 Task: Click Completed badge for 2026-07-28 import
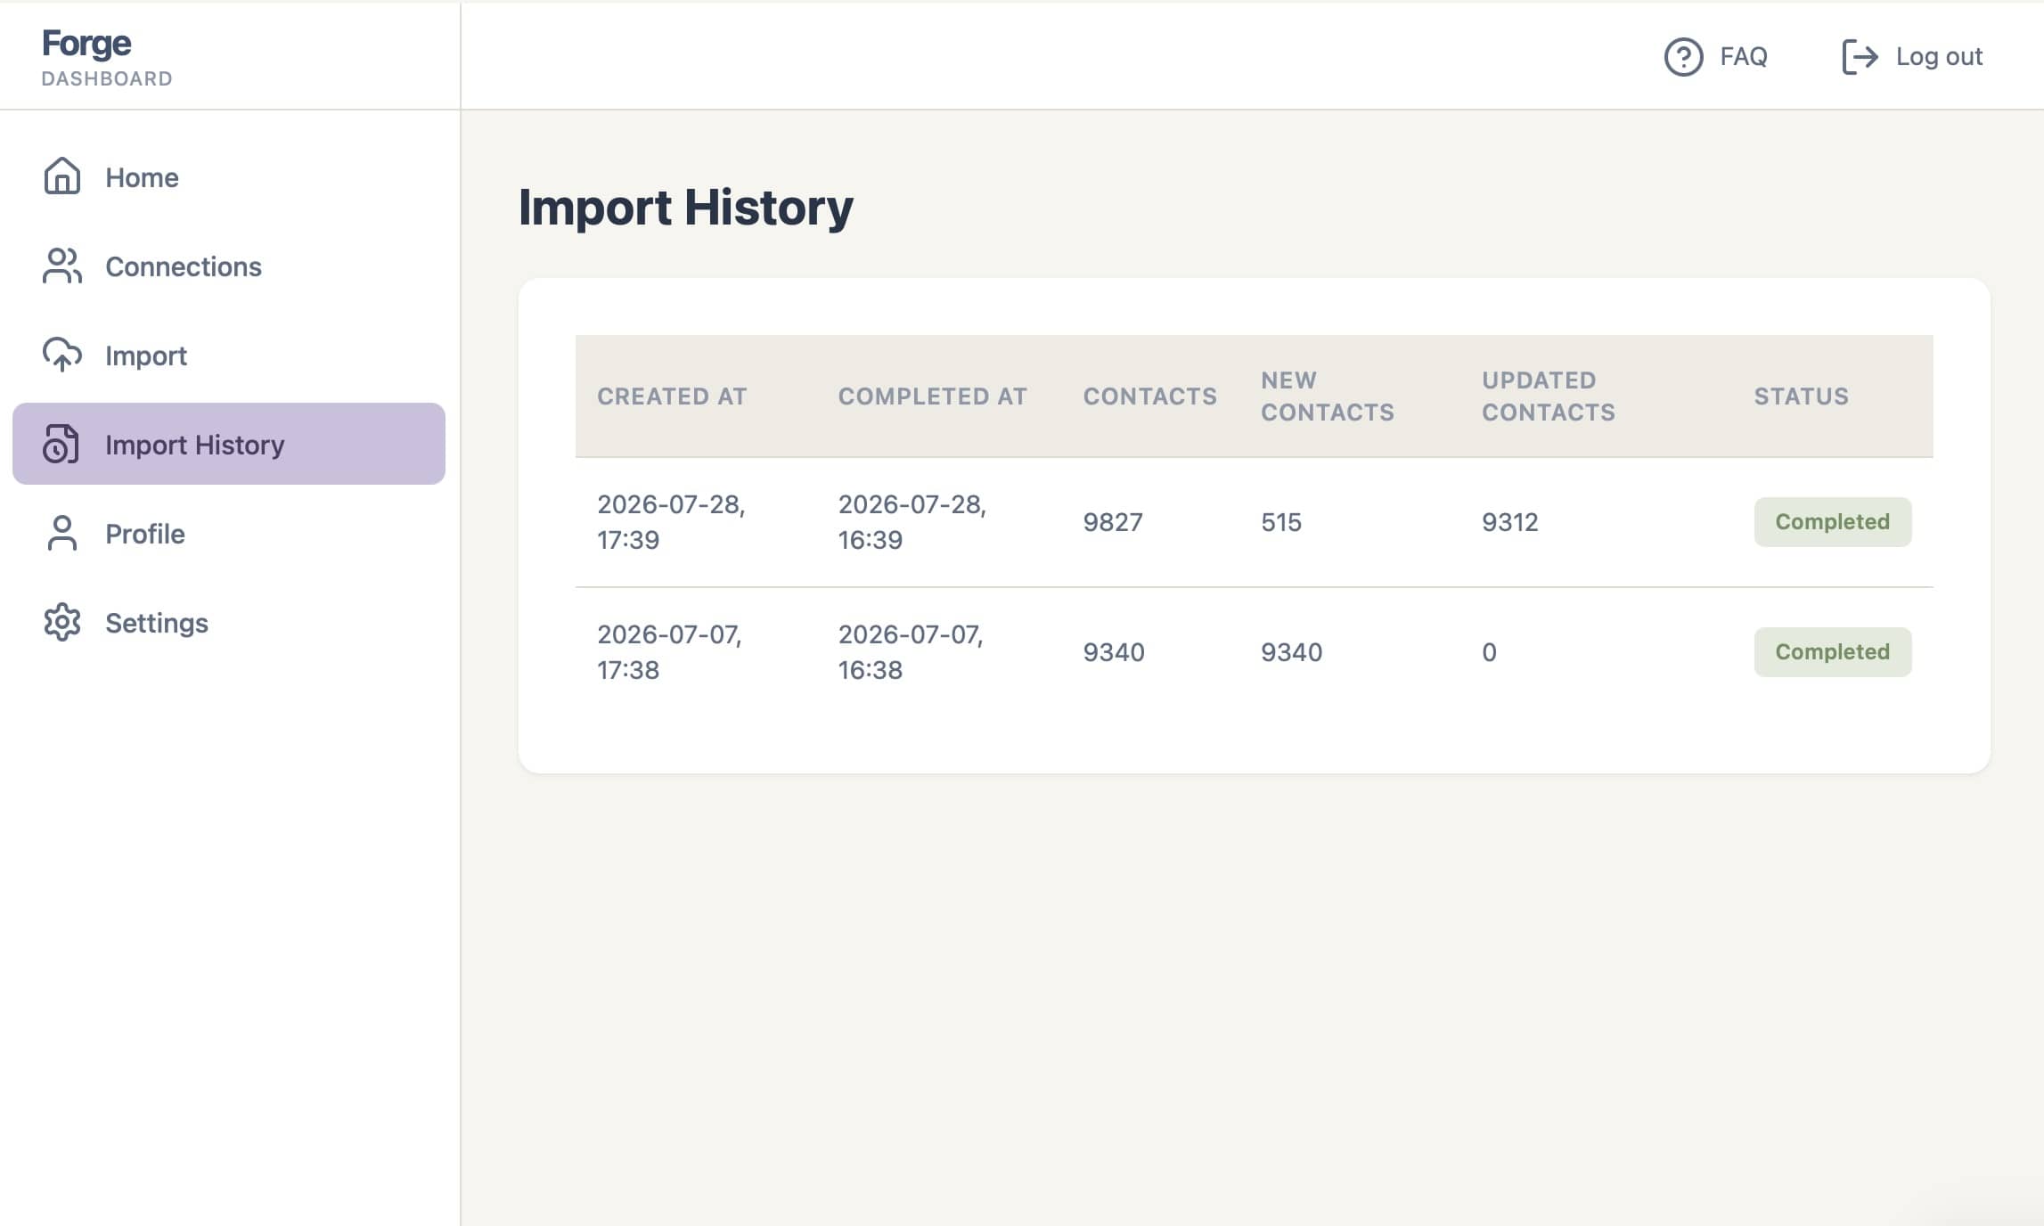[x=1832, y=522]
